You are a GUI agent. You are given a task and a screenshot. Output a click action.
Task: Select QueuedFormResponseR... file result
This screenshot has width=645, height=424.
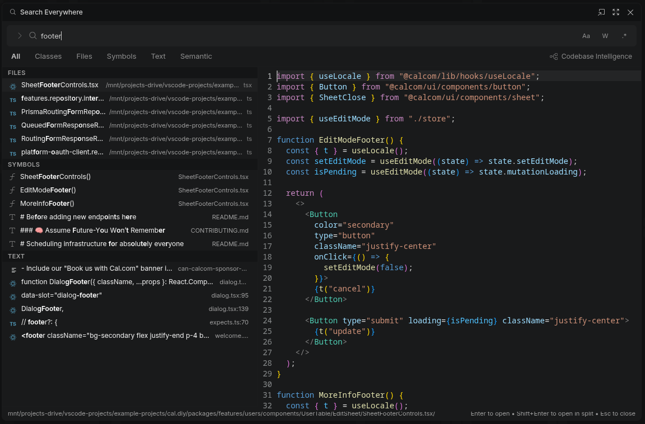130,125
